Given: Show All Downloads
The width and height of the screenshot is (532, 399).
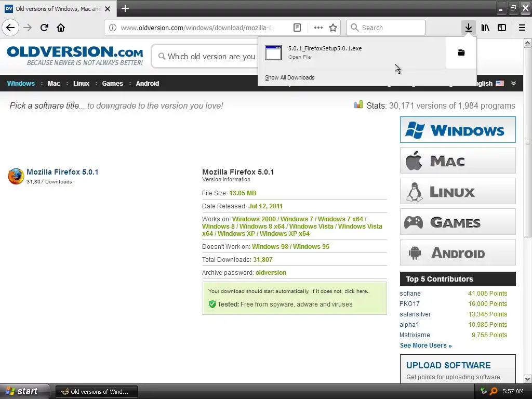Looking at the screenshot, I should (x=290, y=77).
